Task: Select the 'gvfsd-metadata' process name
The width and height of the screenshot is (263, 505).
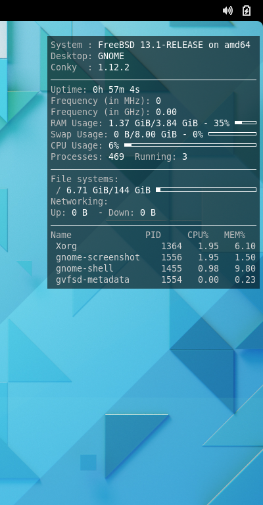Action: tap(93, 280)
